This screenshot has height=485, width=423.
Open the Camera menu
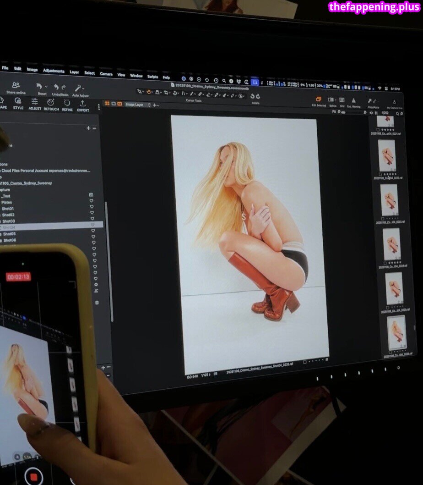click(106, 73)
